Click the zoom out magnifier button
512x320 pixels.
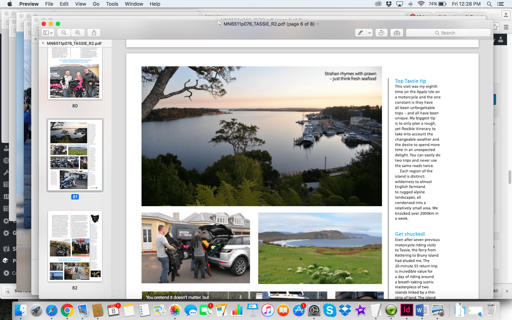(x=64, y=33)
